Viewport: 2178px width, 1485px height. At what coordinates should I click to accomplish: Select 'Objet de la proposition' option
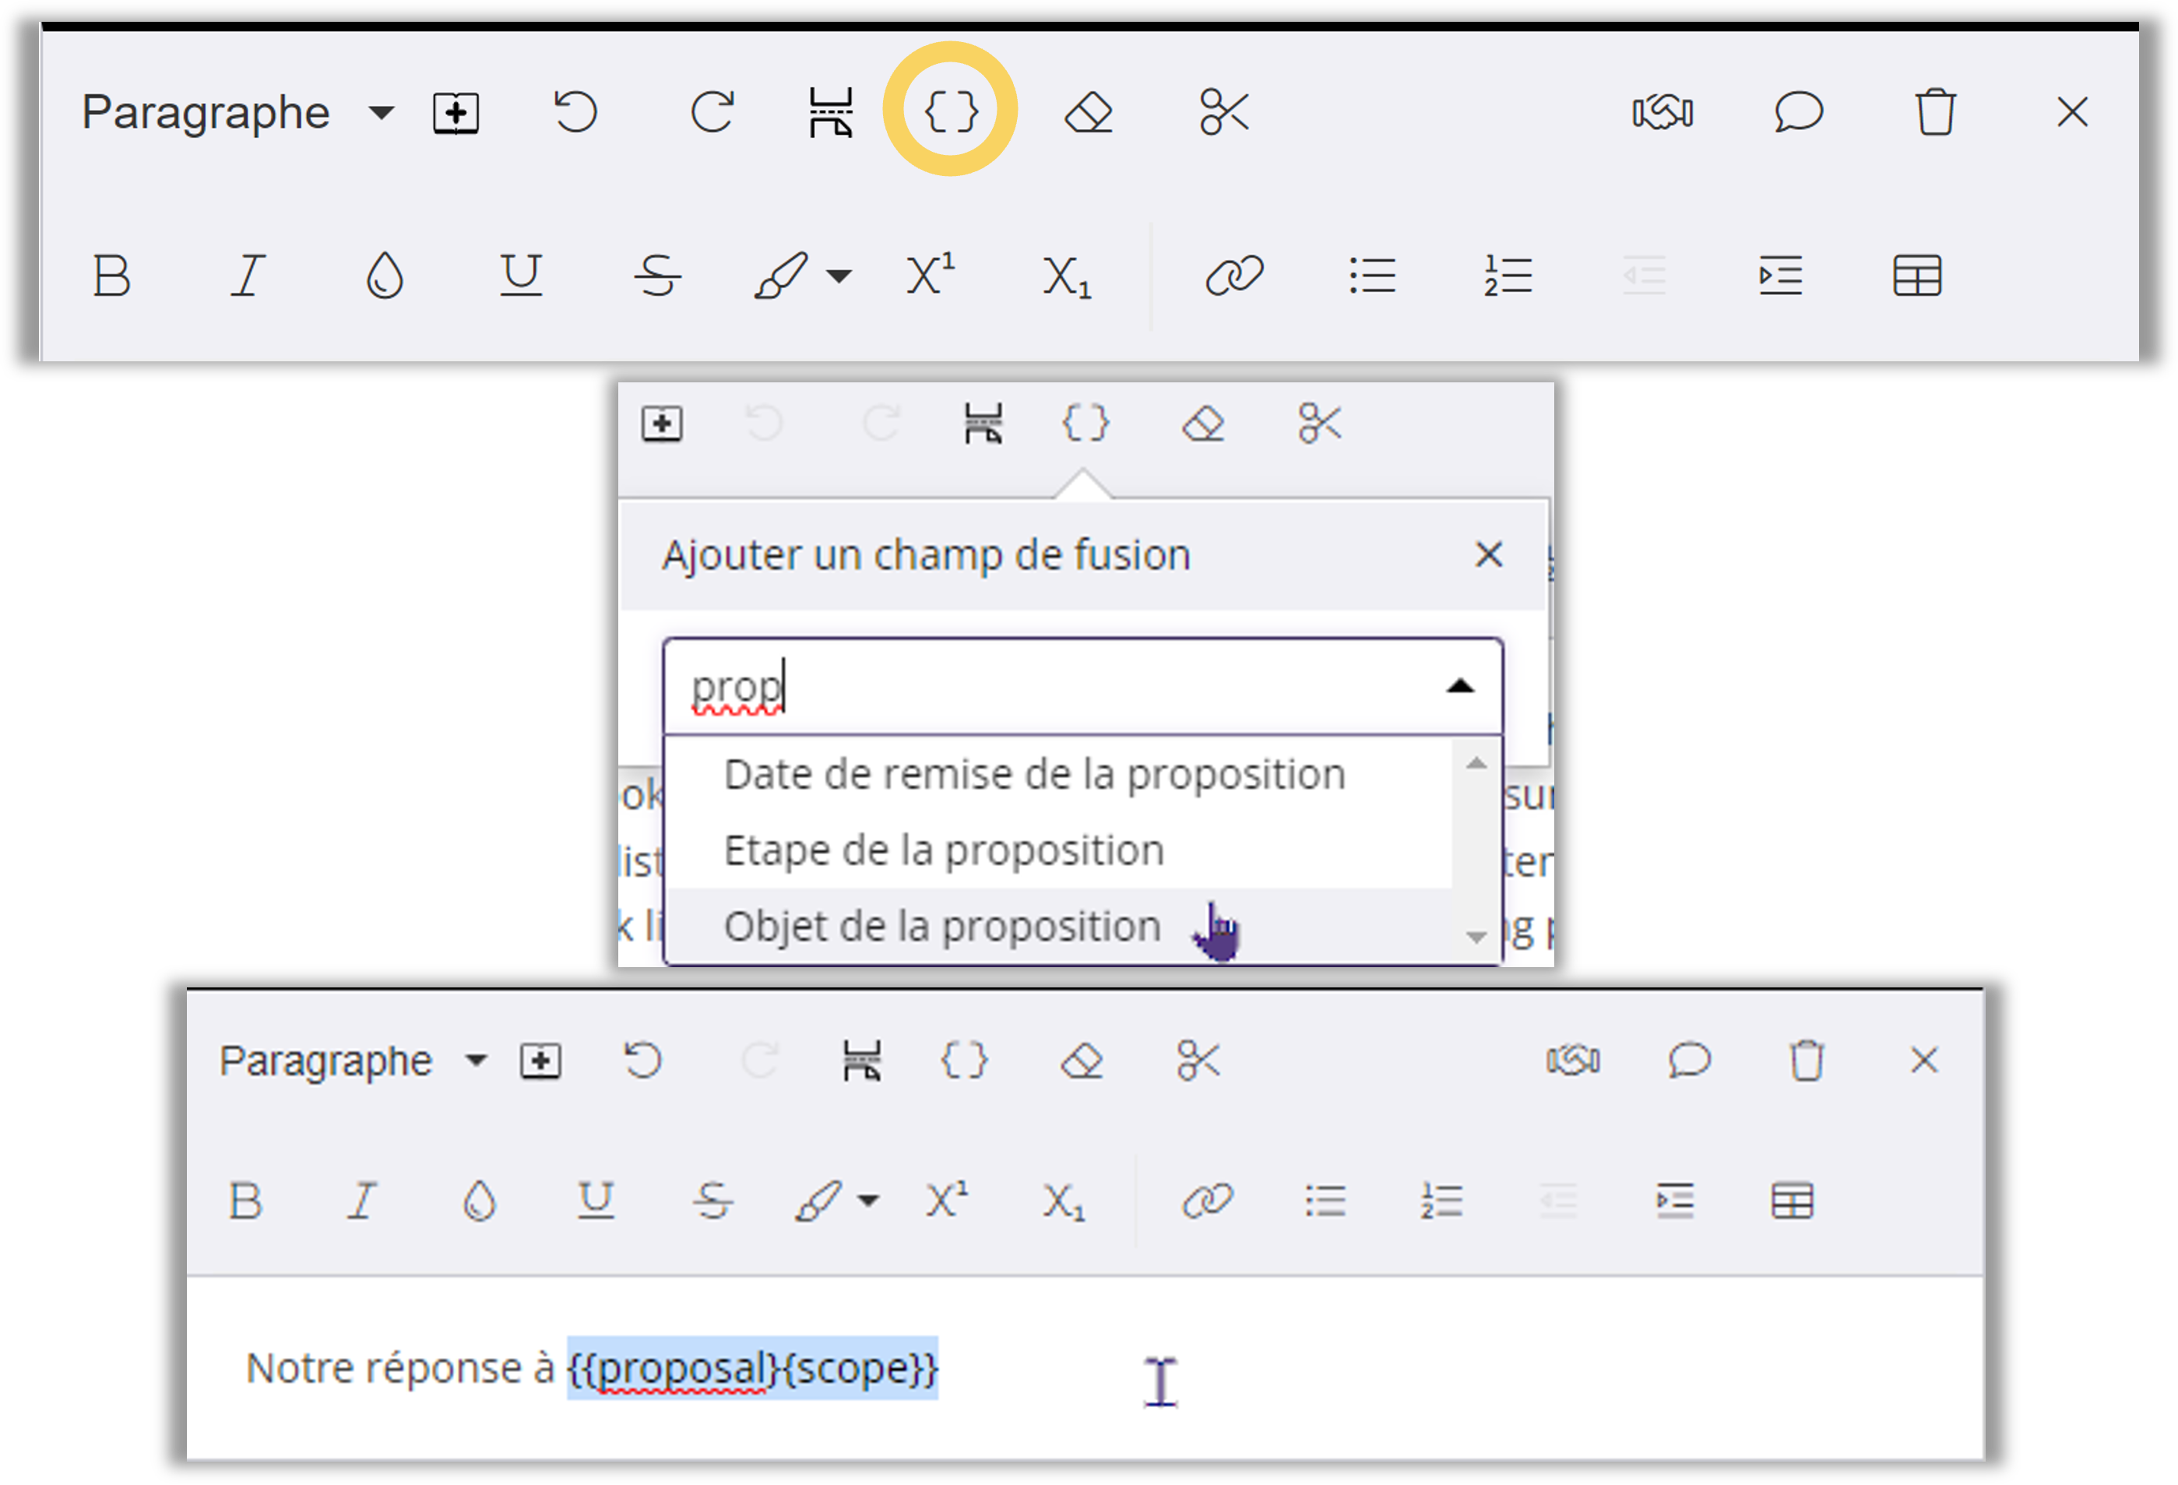point(942,927)
